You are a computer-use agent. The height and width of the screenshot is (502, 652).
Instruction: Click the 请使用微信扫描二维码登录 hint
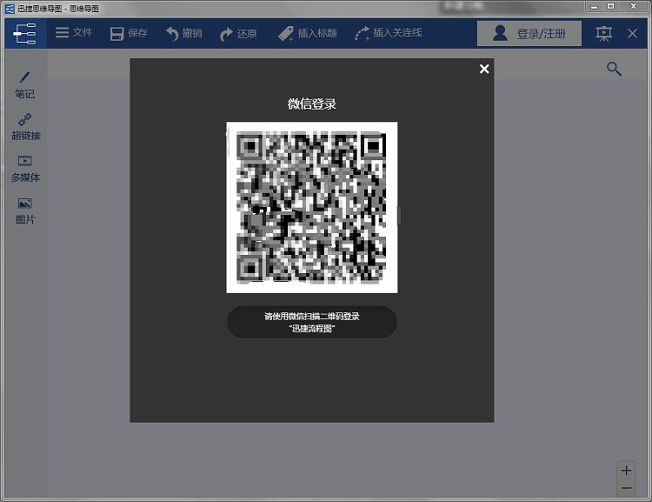click(x=312, y=322)
